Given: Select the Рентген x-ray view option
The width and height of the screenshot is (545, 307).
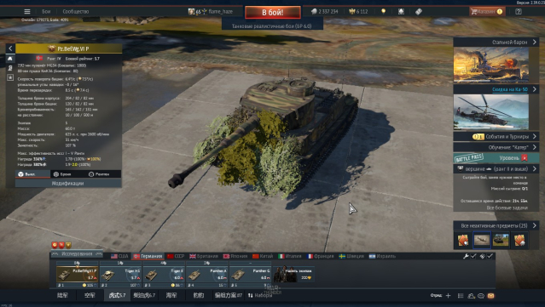Looking at the screenshot, I should click(x=100, y=174).
